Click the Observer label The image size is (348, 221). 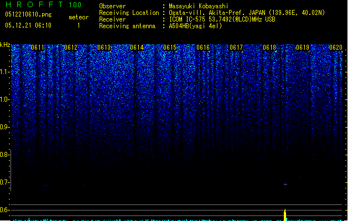pos(112,6)
